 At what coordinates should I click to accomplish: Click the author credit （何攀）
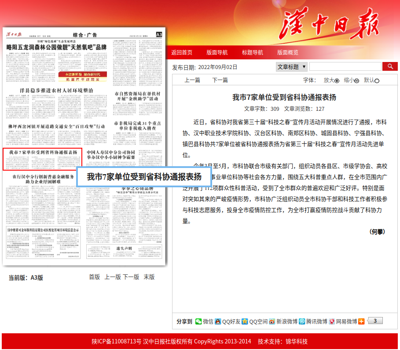point(377,232)
